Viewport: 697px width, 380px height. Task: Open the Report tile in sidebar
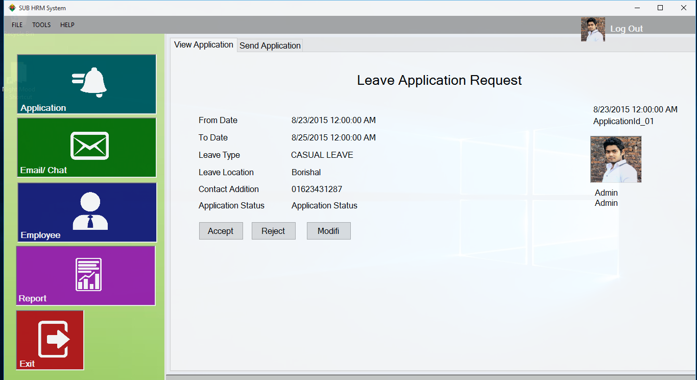tap(85, 276)
